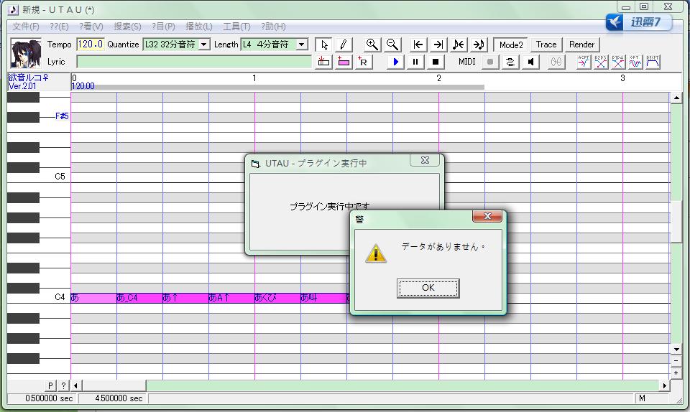Viewport: 690px width, 412px height.
Task: Apply the ACPT envelope preset
Action: click(584, 62)
